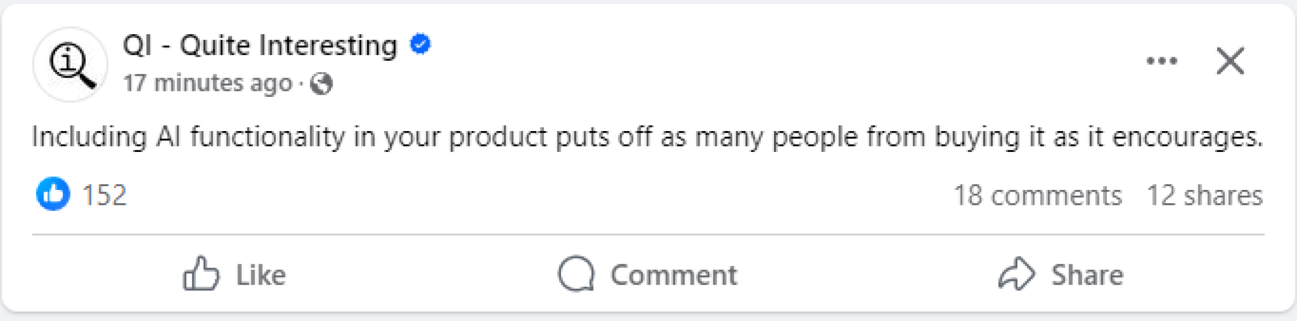Click the blue thumbs-up reaction icon
The image size is (1297, 321).
[53, 194]
